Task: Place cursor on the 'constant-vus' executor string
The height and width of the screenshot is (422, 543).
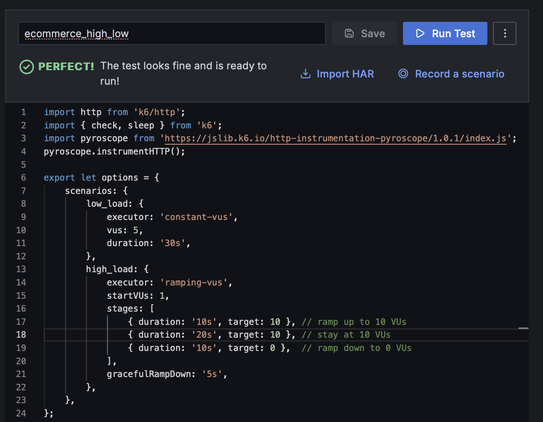Action: pyautogui.click(x=196, y=217)
